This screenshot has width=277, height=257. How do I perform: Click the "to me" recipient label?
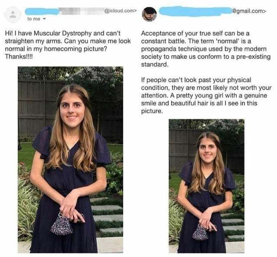click(32, 19)
